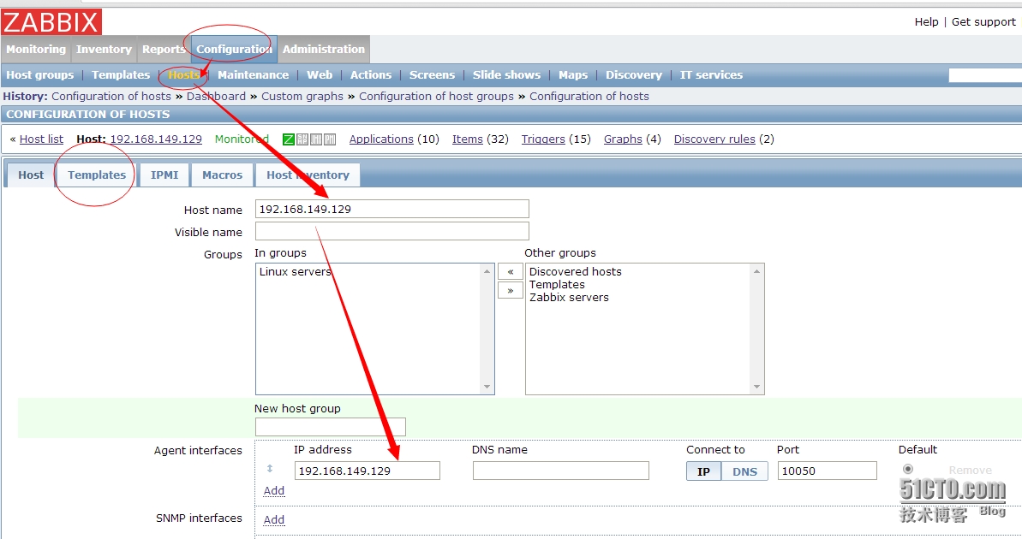Open Slide shows submenu
Screen dimensions: 1022x539
[506, 75]
